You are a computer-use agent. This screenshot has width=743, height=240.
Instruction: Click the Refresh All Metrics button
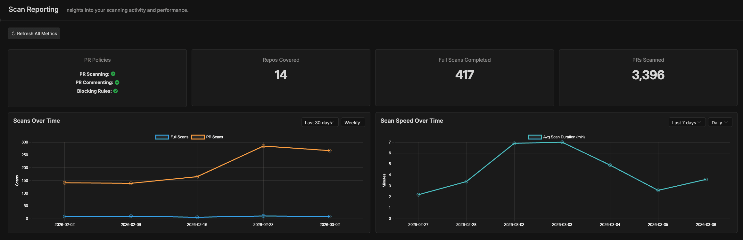pyautogui.click(x=34, y=34)
